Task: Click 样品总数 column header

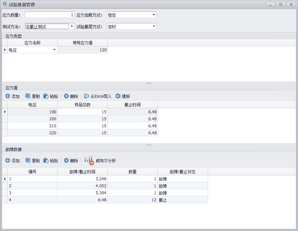Action: click(x=82, y=105)
